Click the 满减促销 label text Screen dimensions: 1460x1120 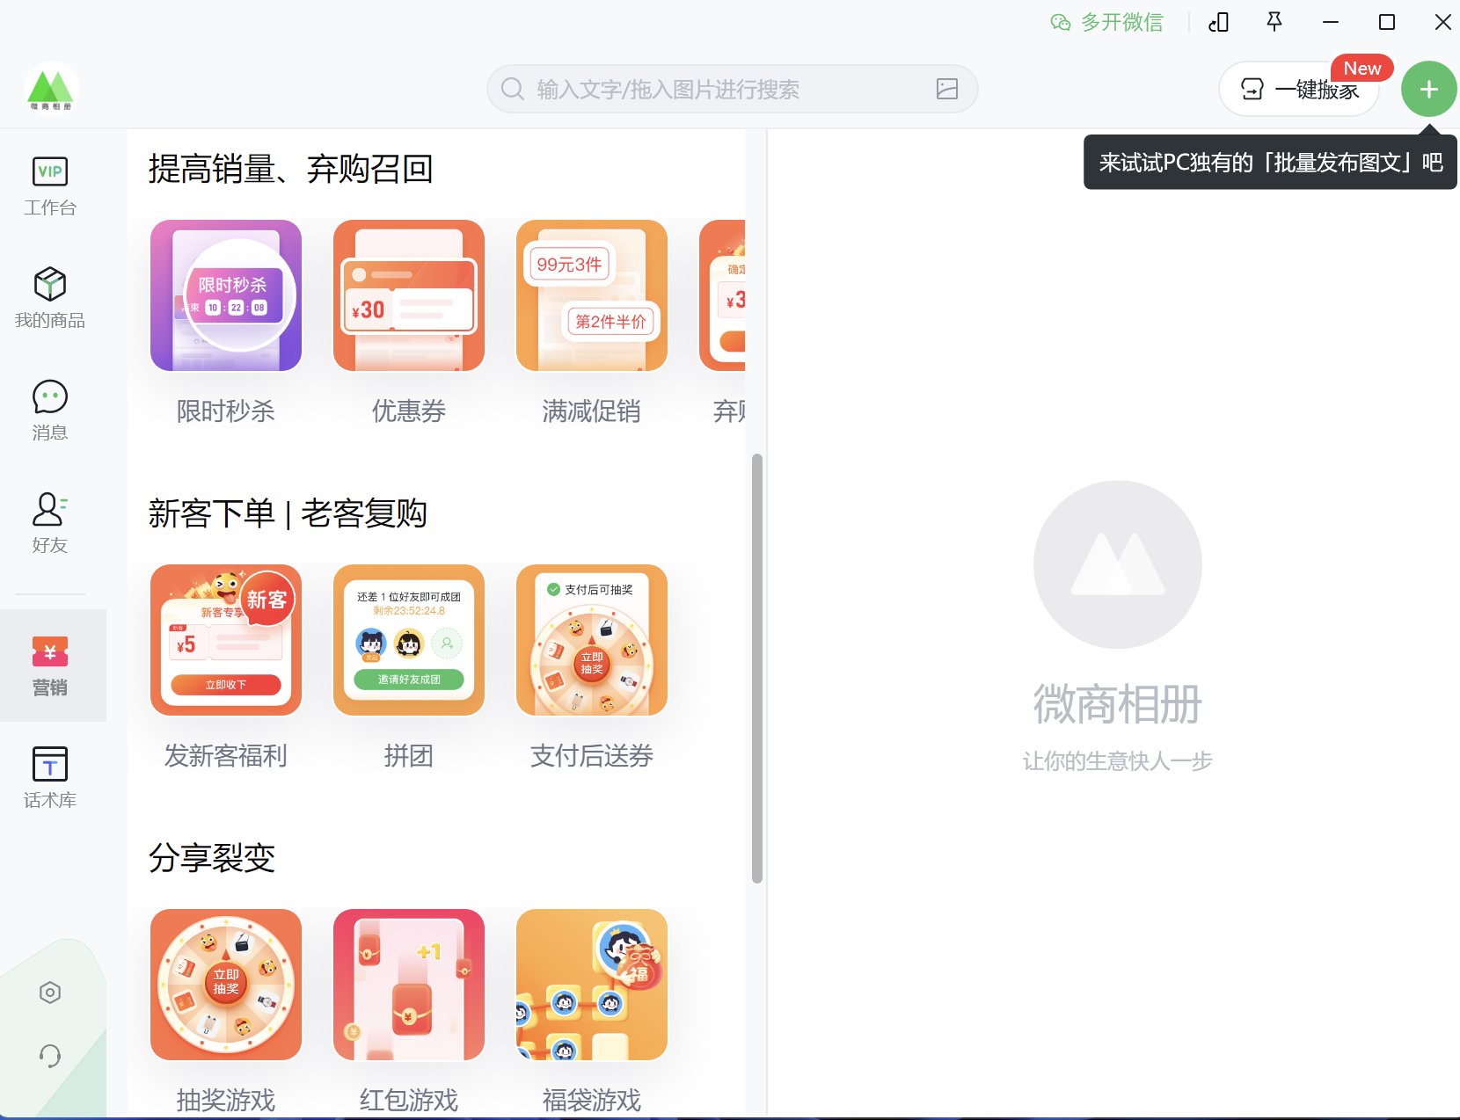(x=592, y=411)
